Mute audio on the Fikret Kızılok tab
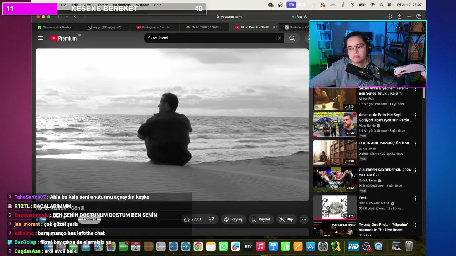 [275, 27]
